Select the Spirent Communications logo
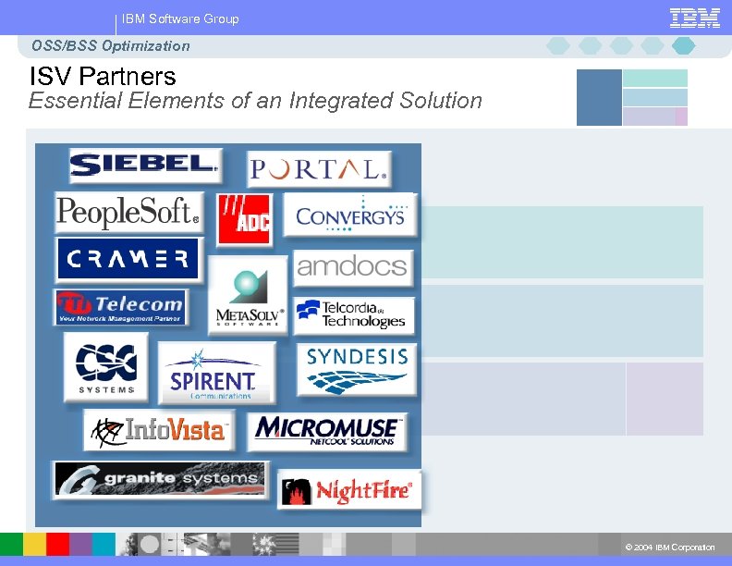732x566 pixels. point(216,373)
